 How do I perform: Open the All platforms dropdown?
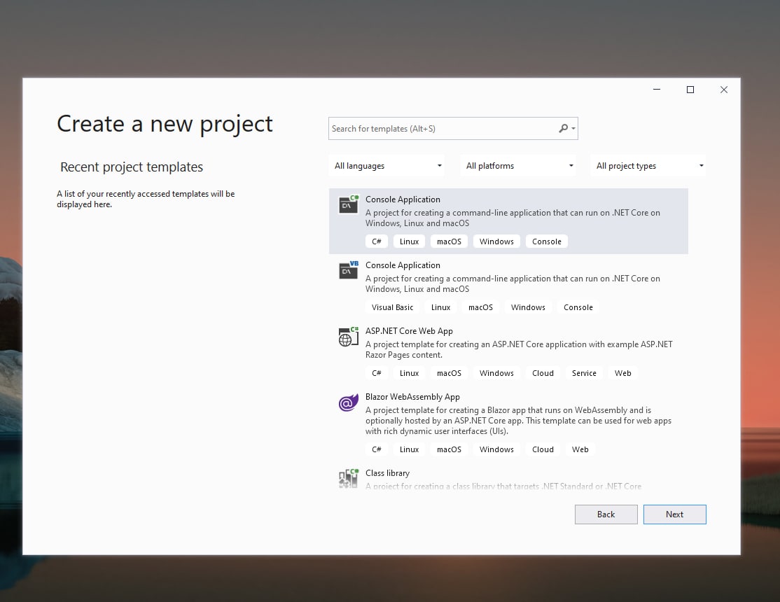click(518, 166)
